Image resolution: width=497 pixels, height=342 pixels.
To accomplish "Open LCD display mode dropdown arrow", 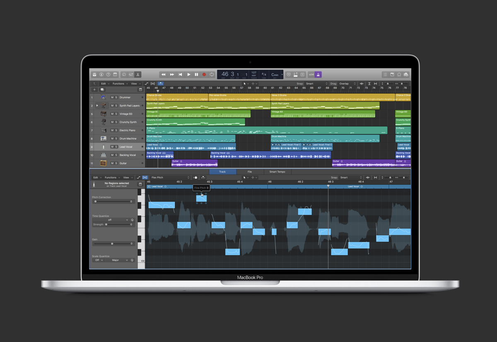I will (x=282, y=75).
